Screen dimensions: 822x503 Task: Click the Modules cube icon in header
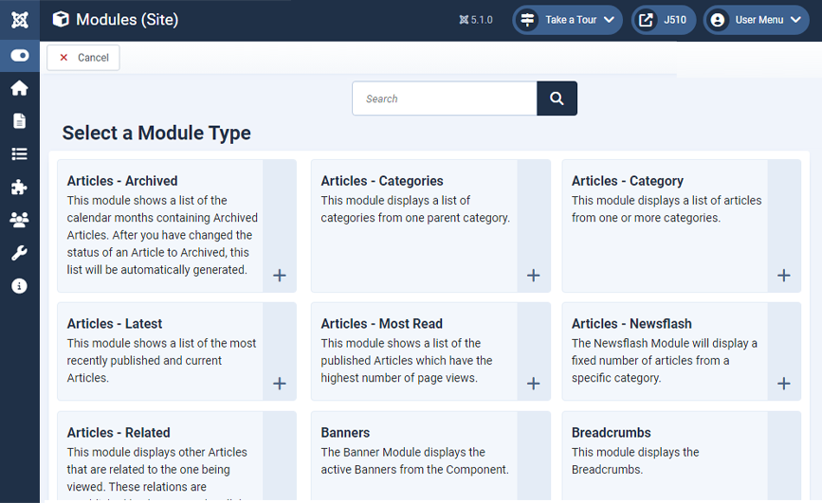pyautogui.click(x=61, y=19)
